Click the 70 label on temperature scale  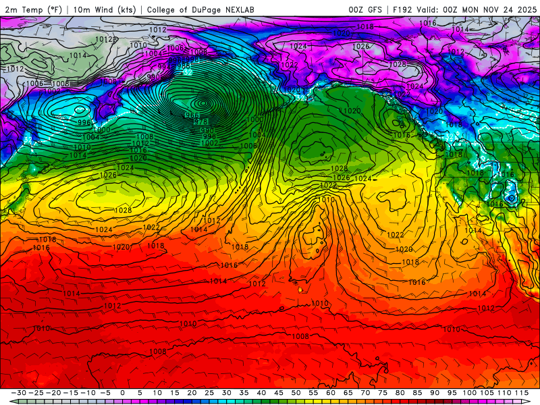click(x=365, y=393)
